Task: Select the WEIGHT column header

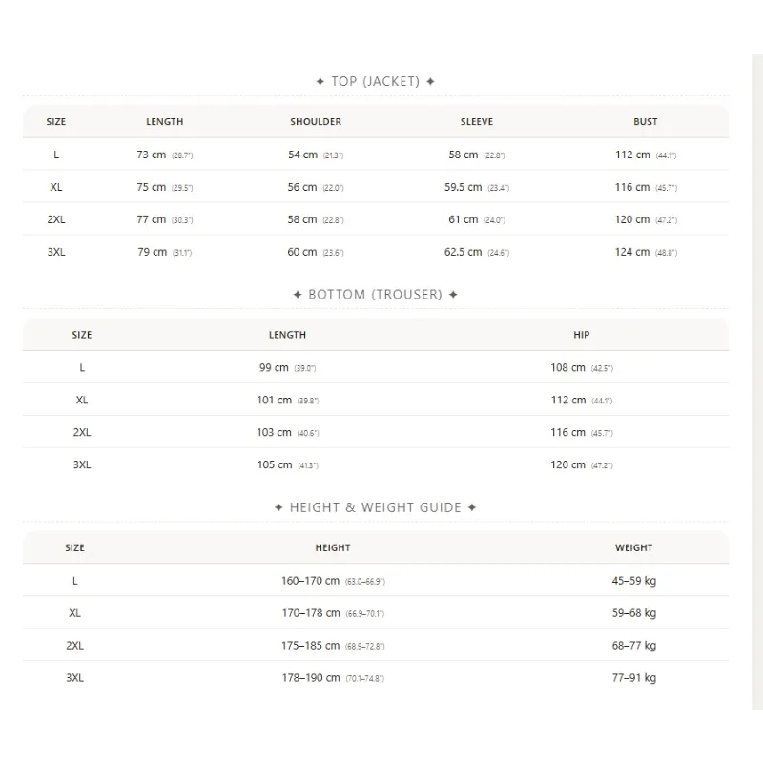Action: click(633, 547)
